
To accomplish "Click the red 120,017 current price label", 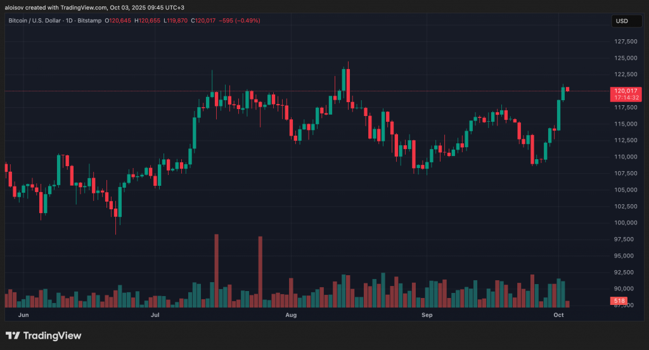I will (626, 91).
